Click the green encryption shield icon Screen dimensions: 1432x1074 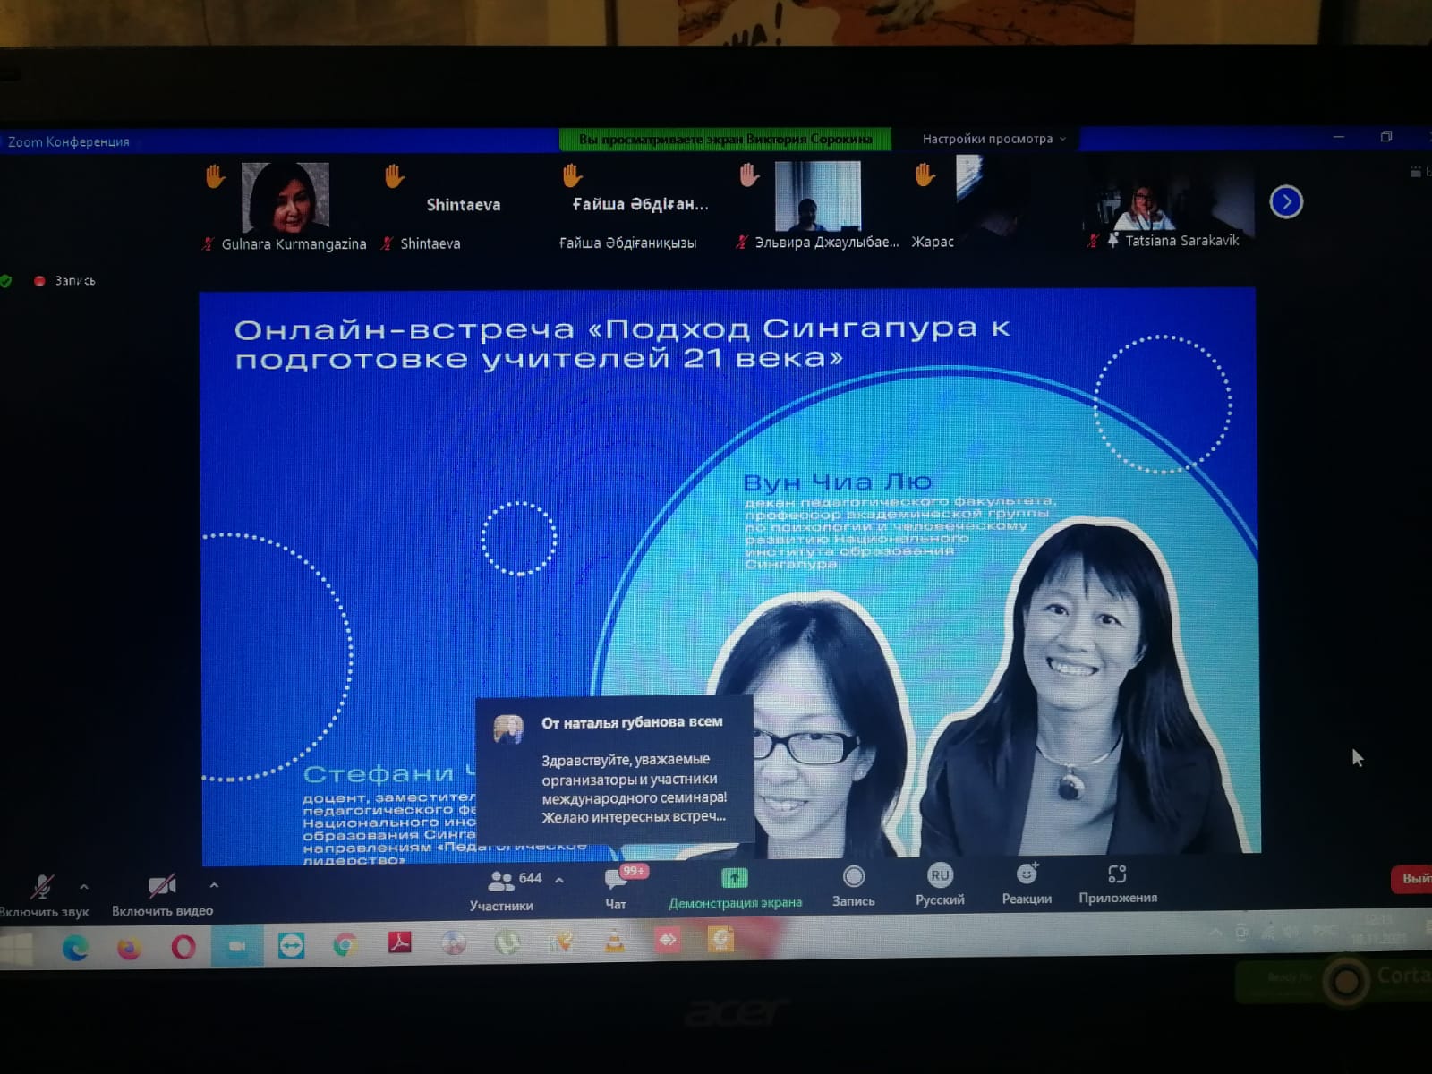[x=5, y=281]
